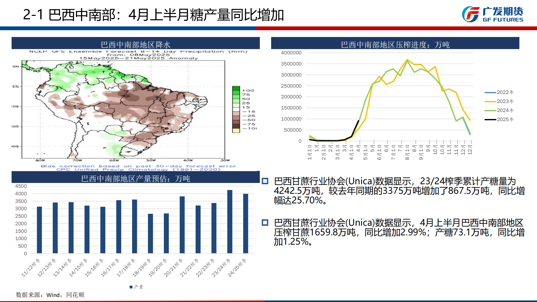Click the 24/25榨季 bar in chart
This screenshot has height=302, width=537.
click(x=245, y=223)
